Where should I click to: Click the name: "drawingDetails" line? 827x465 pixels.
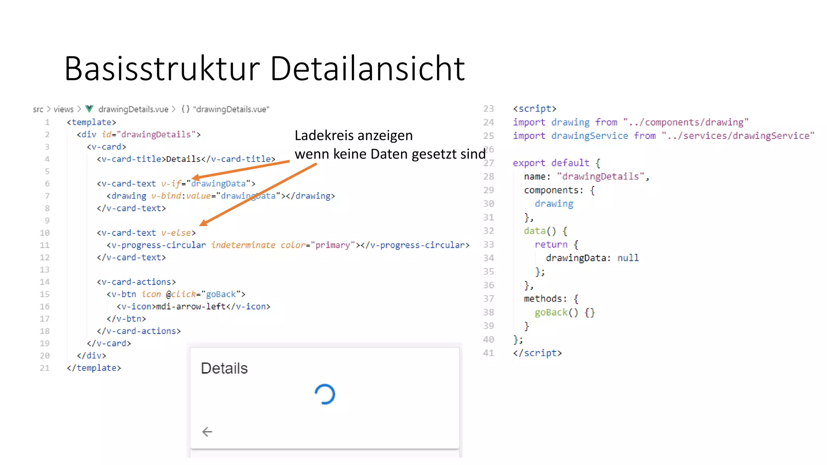pyautogui.click(x=587, y=176)
